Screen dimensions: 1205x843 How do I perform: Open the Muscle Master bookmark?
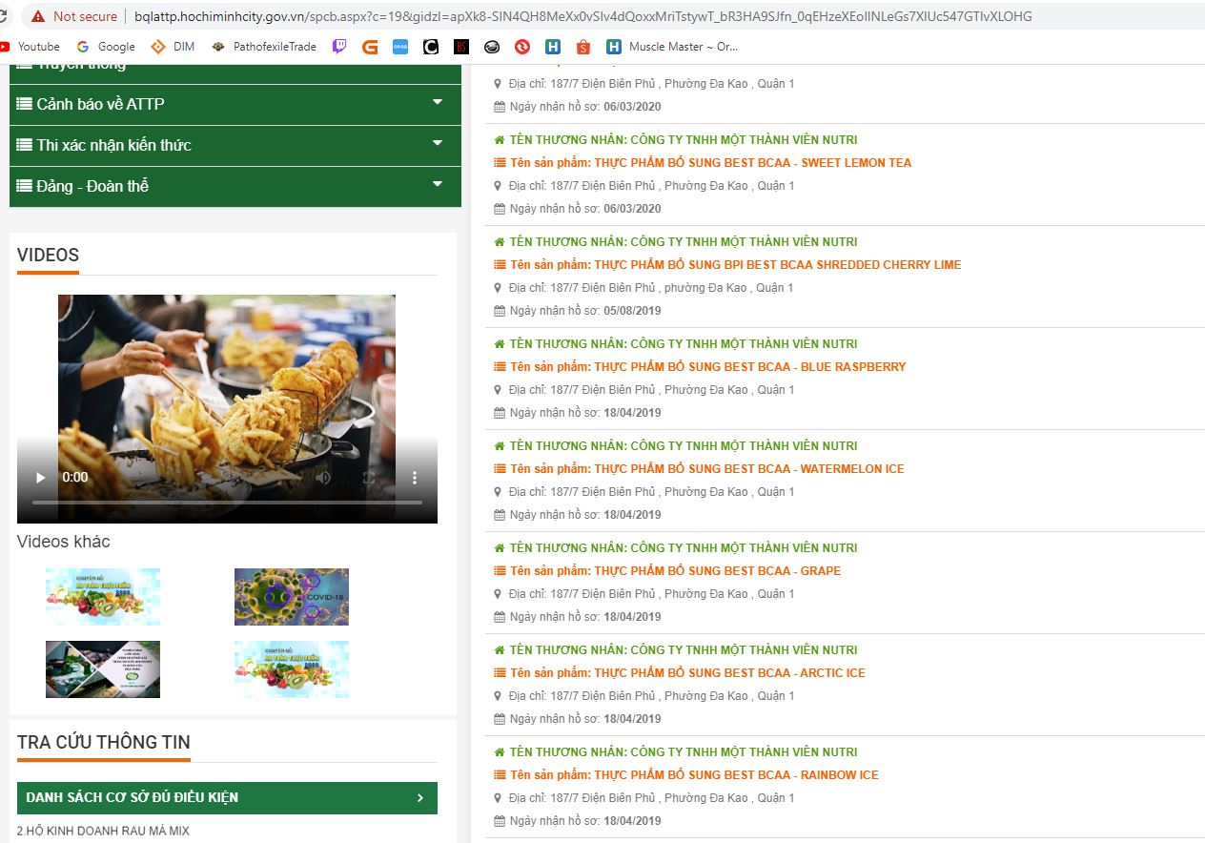(672, 46)
